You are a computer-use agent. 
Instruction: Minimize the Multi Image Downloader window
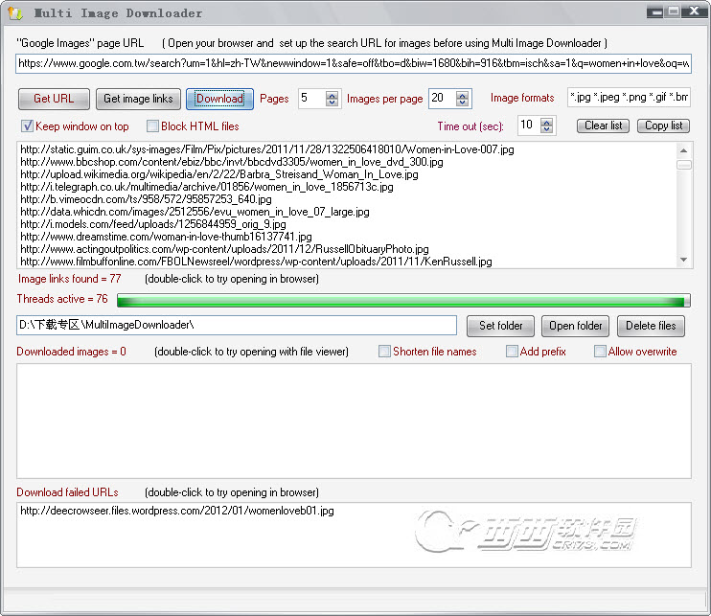tap(654, 12)
